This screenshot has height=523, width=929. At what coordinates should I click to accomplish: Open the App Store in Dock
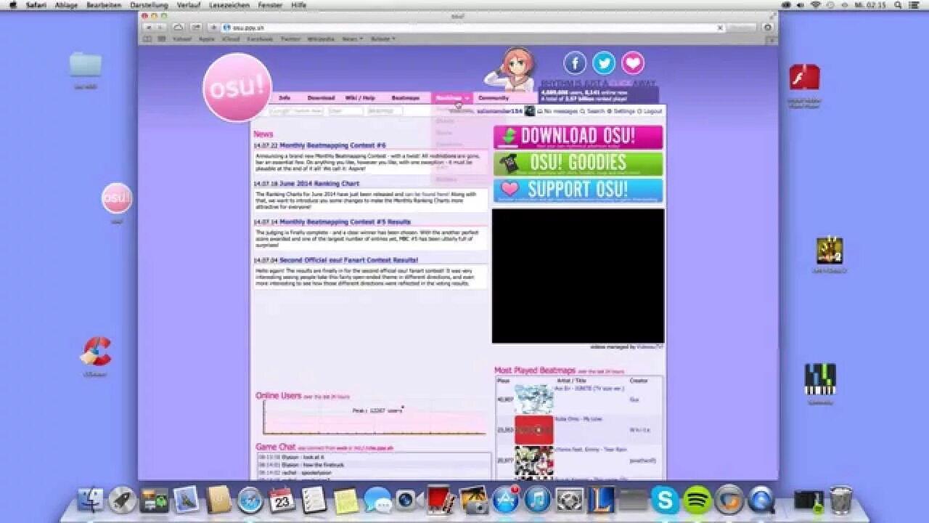505,500
